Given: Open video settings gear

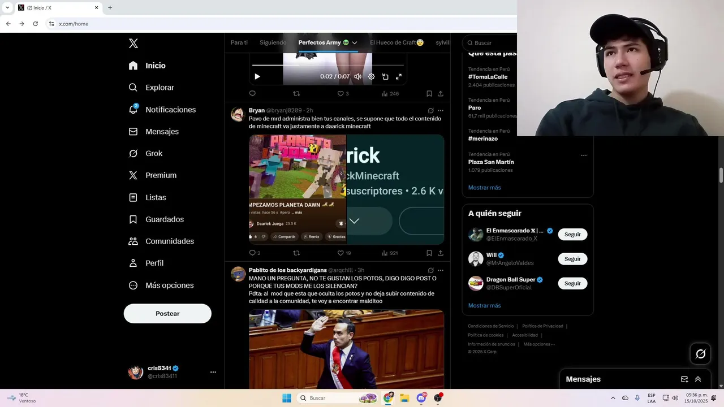Looking at the screenshot, I should [x=372, y=76].
